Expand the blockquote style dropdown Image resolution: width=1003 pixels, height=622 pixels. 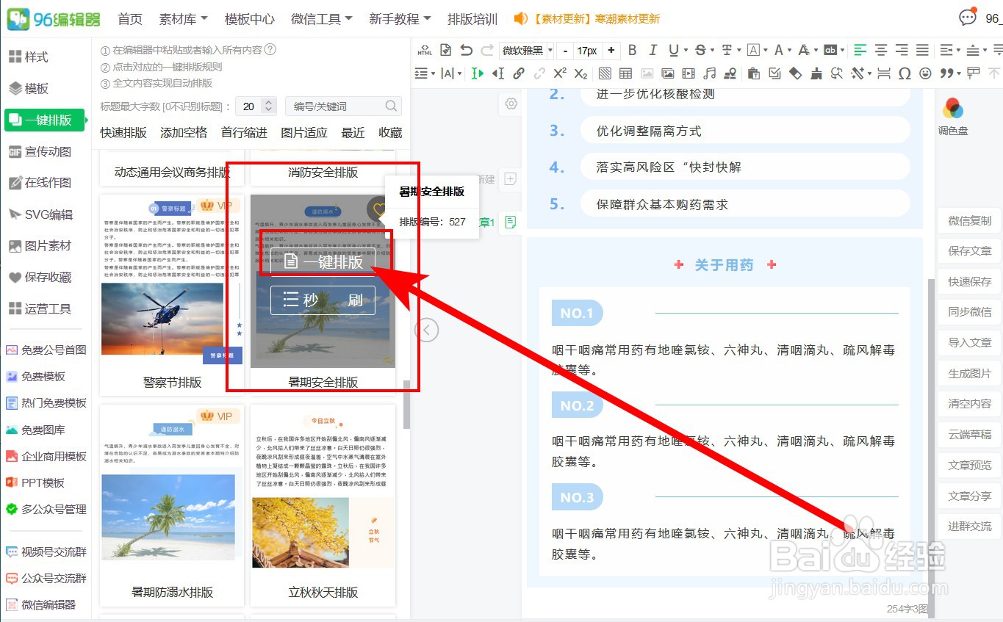tap(959, 73)
